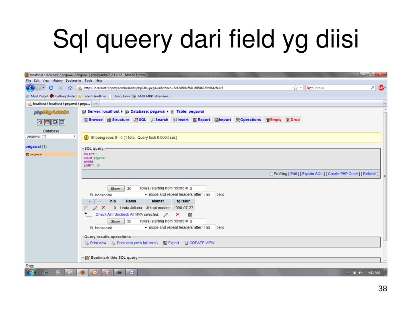
Task: Open browser home page icon
Action: pyautogui.click(x=70, y=88)
